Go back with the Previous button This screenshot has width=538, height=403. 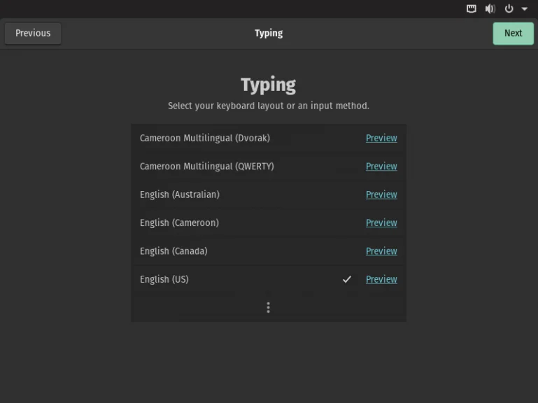click(x=33, y=33)
